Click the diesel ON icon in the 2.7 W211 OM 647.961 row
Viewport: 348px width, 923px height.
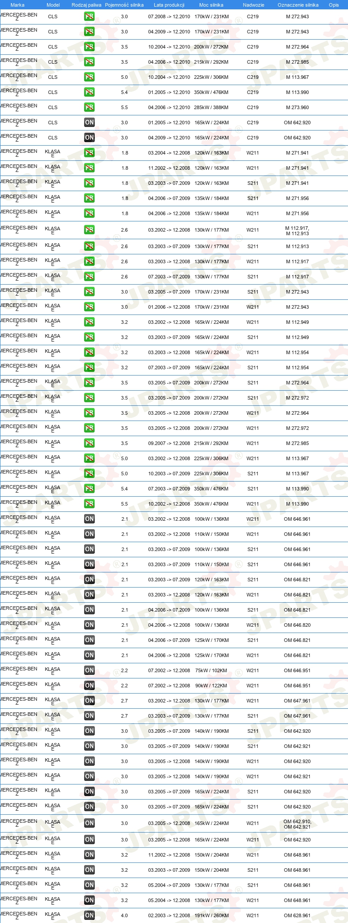tap(89, 701)
